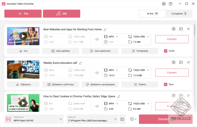The width and height of the screenshot is (197, 127).
Task: Expand MP4 format dropdown for Best Websites video
Action: click(117, 37)
